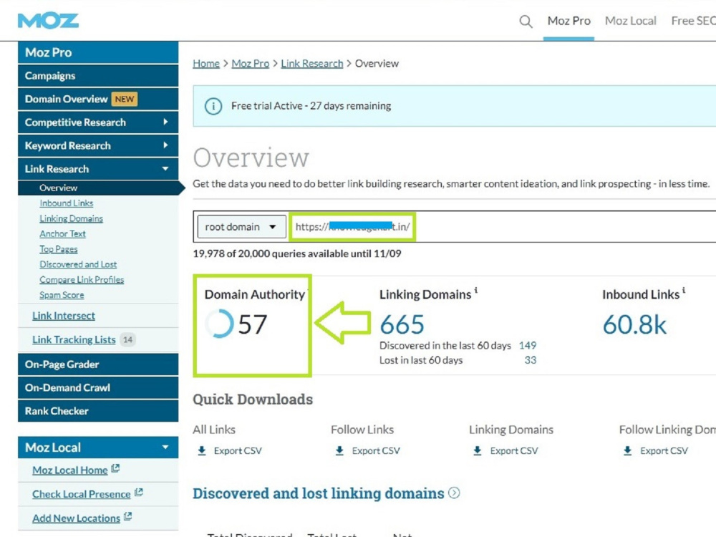This screenshot has height=537, width=716.
Task: Switch to Moz Pro top tab
Action: click(x=569, y=21)
